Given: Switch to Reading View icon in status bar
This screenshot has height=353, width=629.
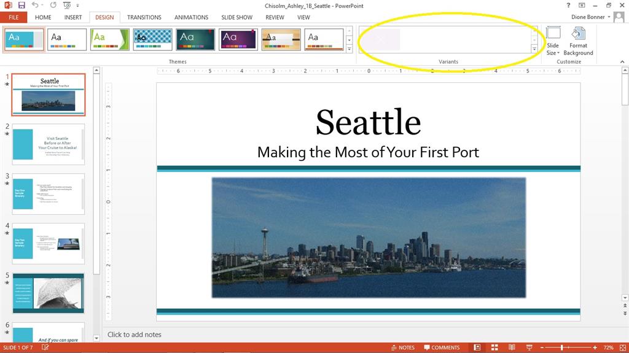Looking at the screenshot, I should 512,347.
